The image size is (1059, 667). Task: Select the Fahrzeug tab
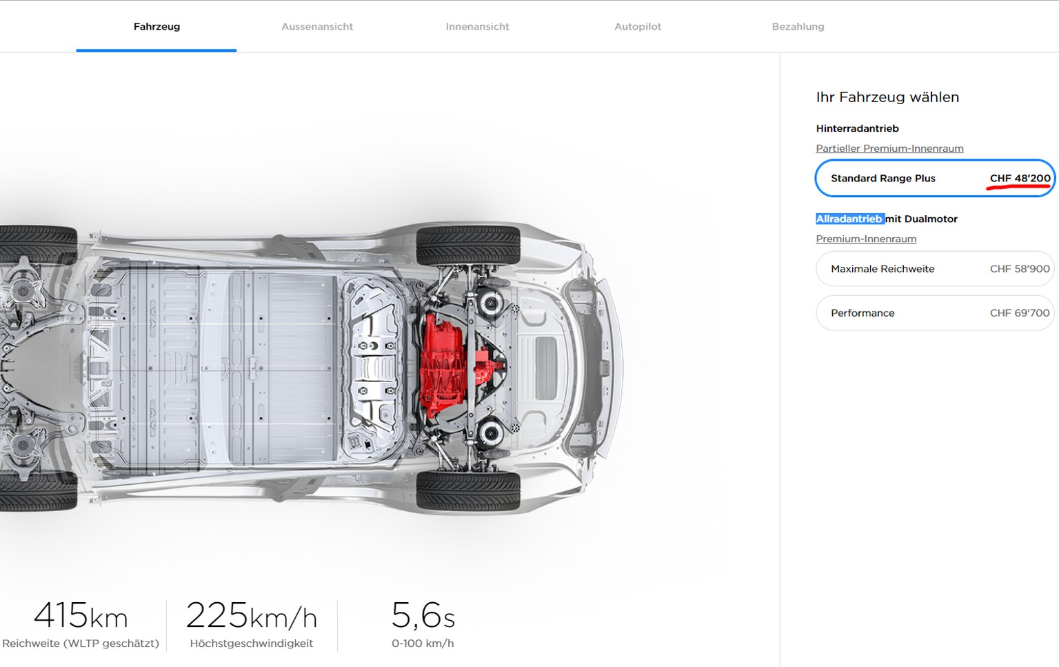[x=157, y=26]
